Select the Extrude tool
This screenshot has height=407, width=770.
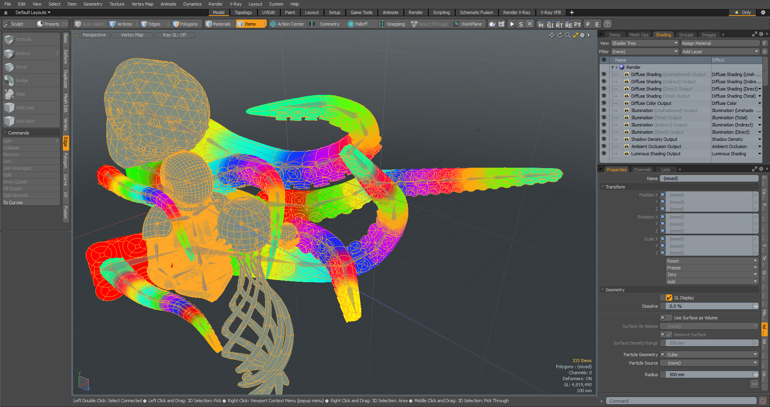[31, 39]
